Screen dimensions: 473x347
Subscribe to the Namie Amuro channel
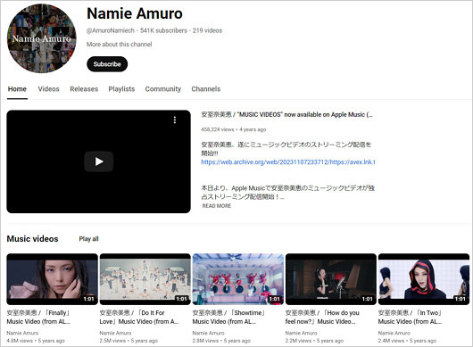pyautogui.click(x=107, y=64)
